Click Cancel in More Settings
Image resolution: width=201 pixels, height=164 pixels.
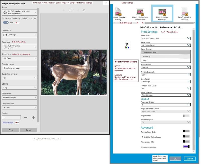point(190,159)
